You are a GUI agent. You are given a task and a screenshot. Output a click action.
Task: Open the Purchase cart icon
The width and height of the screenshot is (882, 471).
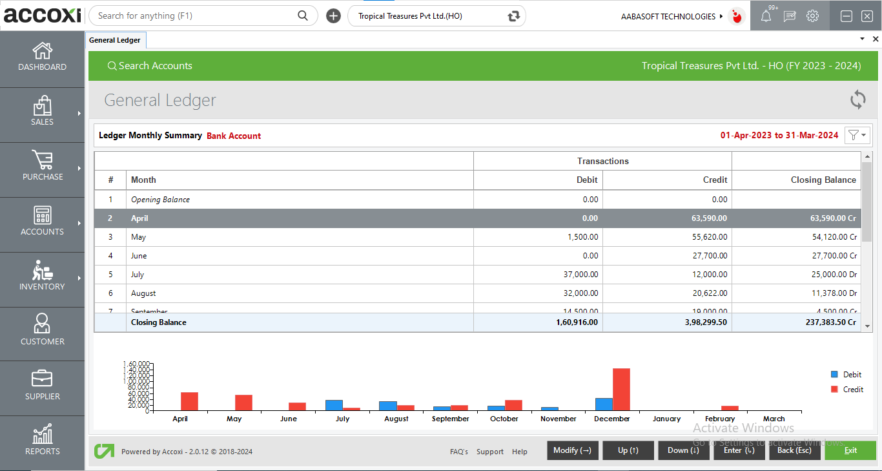point(42,160)
